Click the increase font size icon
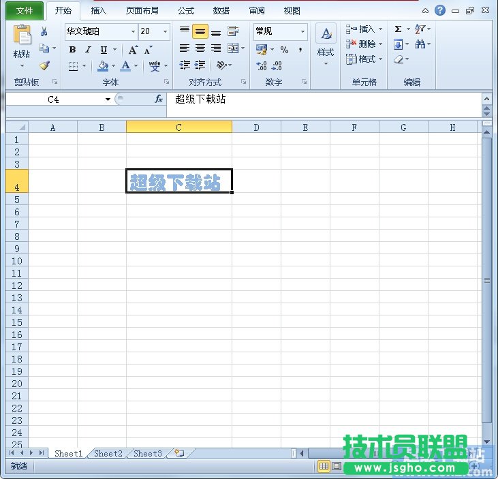This screenshot has width=498, height=479. pos(133,50)
